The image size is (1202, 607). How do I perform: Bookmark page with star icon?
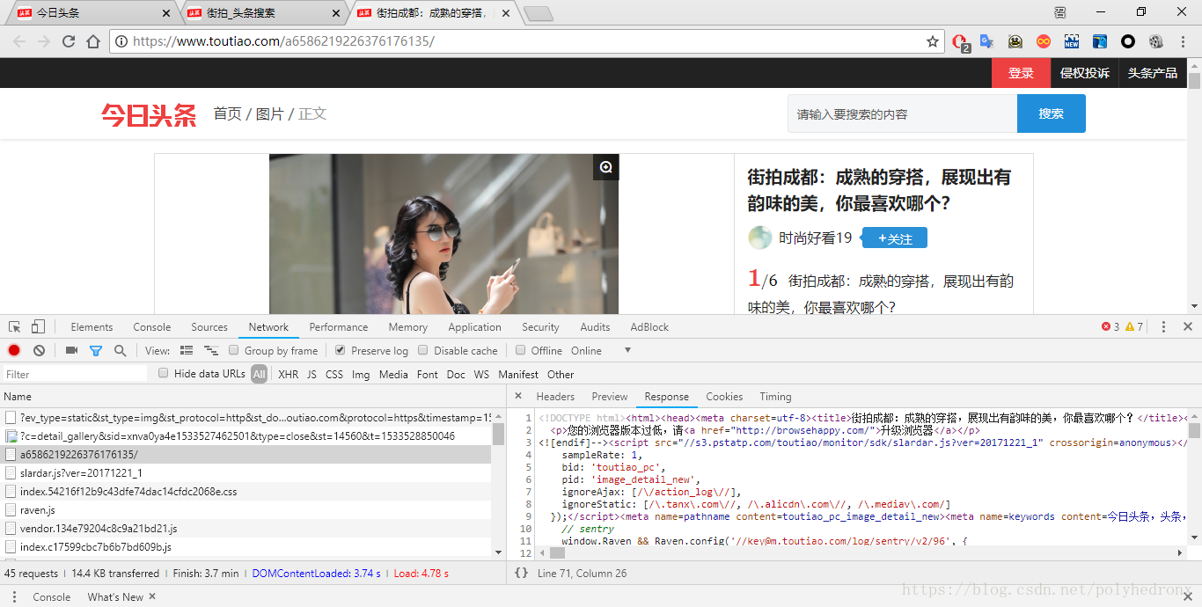[x=933, y=41]
